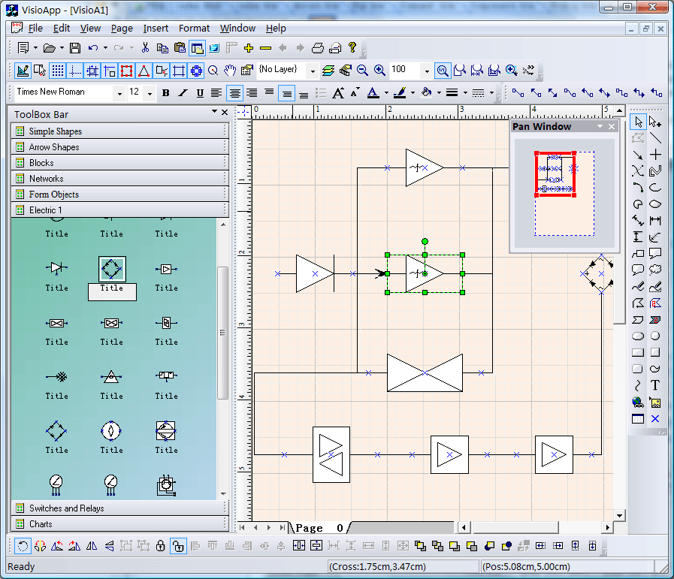Select the Pan hand tool
Image resolution: width=674 pixels, height=579 pixels.
[230, 70]
